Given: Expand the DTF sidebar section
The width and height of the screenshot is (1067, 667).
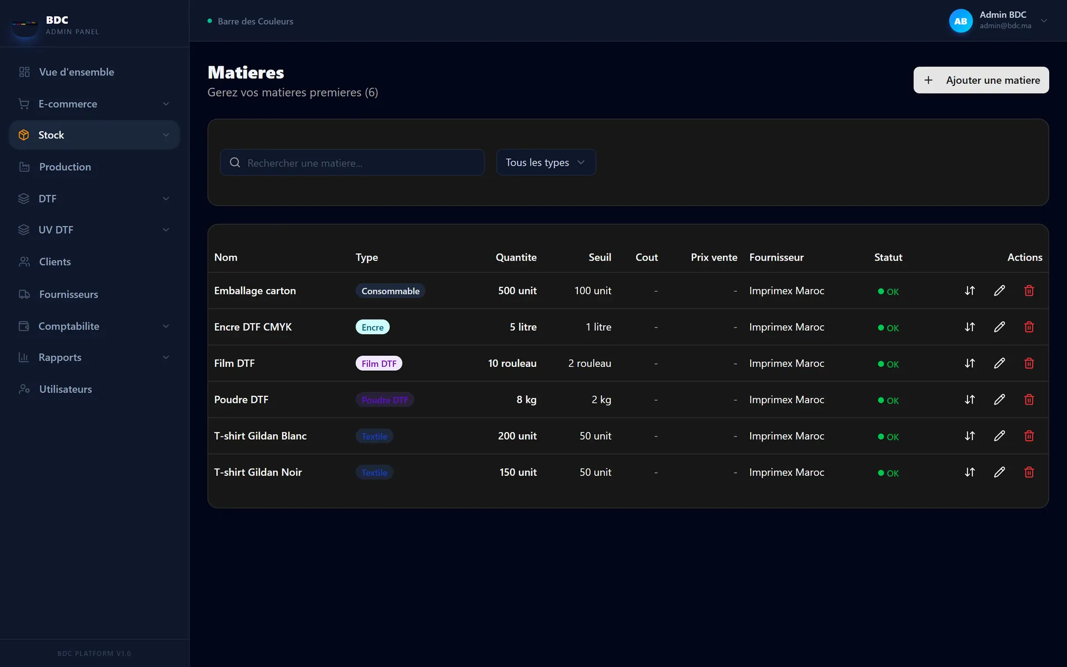Looking at the screenshot, I should [x=94, y=198].
